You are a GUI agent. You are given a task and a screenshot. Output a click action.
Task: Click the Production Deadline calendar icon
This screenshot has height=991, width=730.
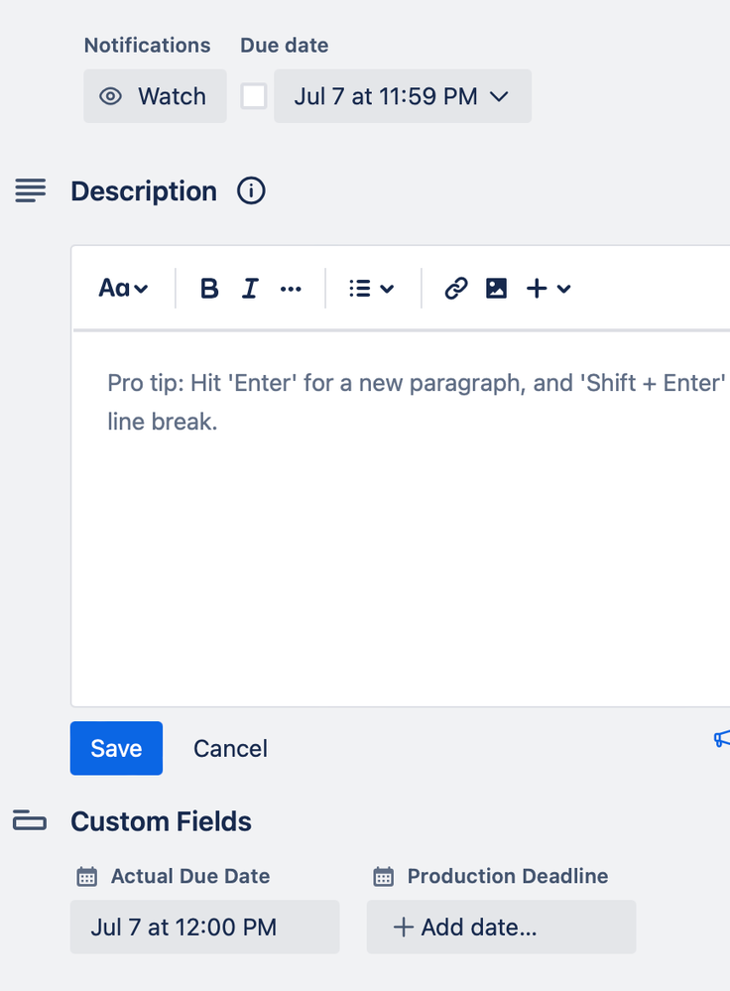(383, 877)
